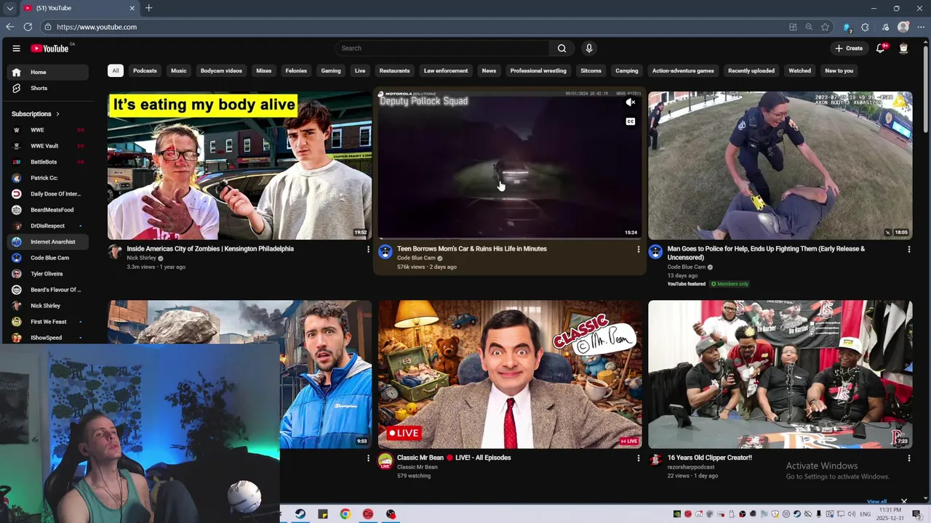Viewport: 931px width, 523px height.
Task: Click the browser address bar URL
Action: click(x=97, y=27)
